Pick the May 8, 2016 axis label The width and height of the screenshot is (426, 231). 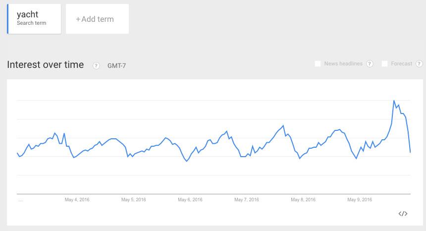tap(303, 200)
